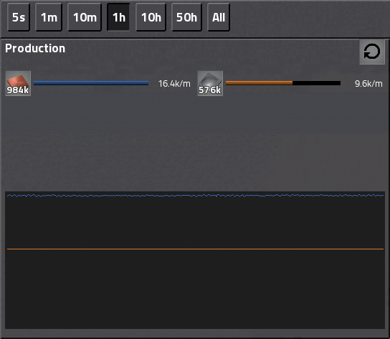
Task: Click the blue copper production bar
Action: 91,83
